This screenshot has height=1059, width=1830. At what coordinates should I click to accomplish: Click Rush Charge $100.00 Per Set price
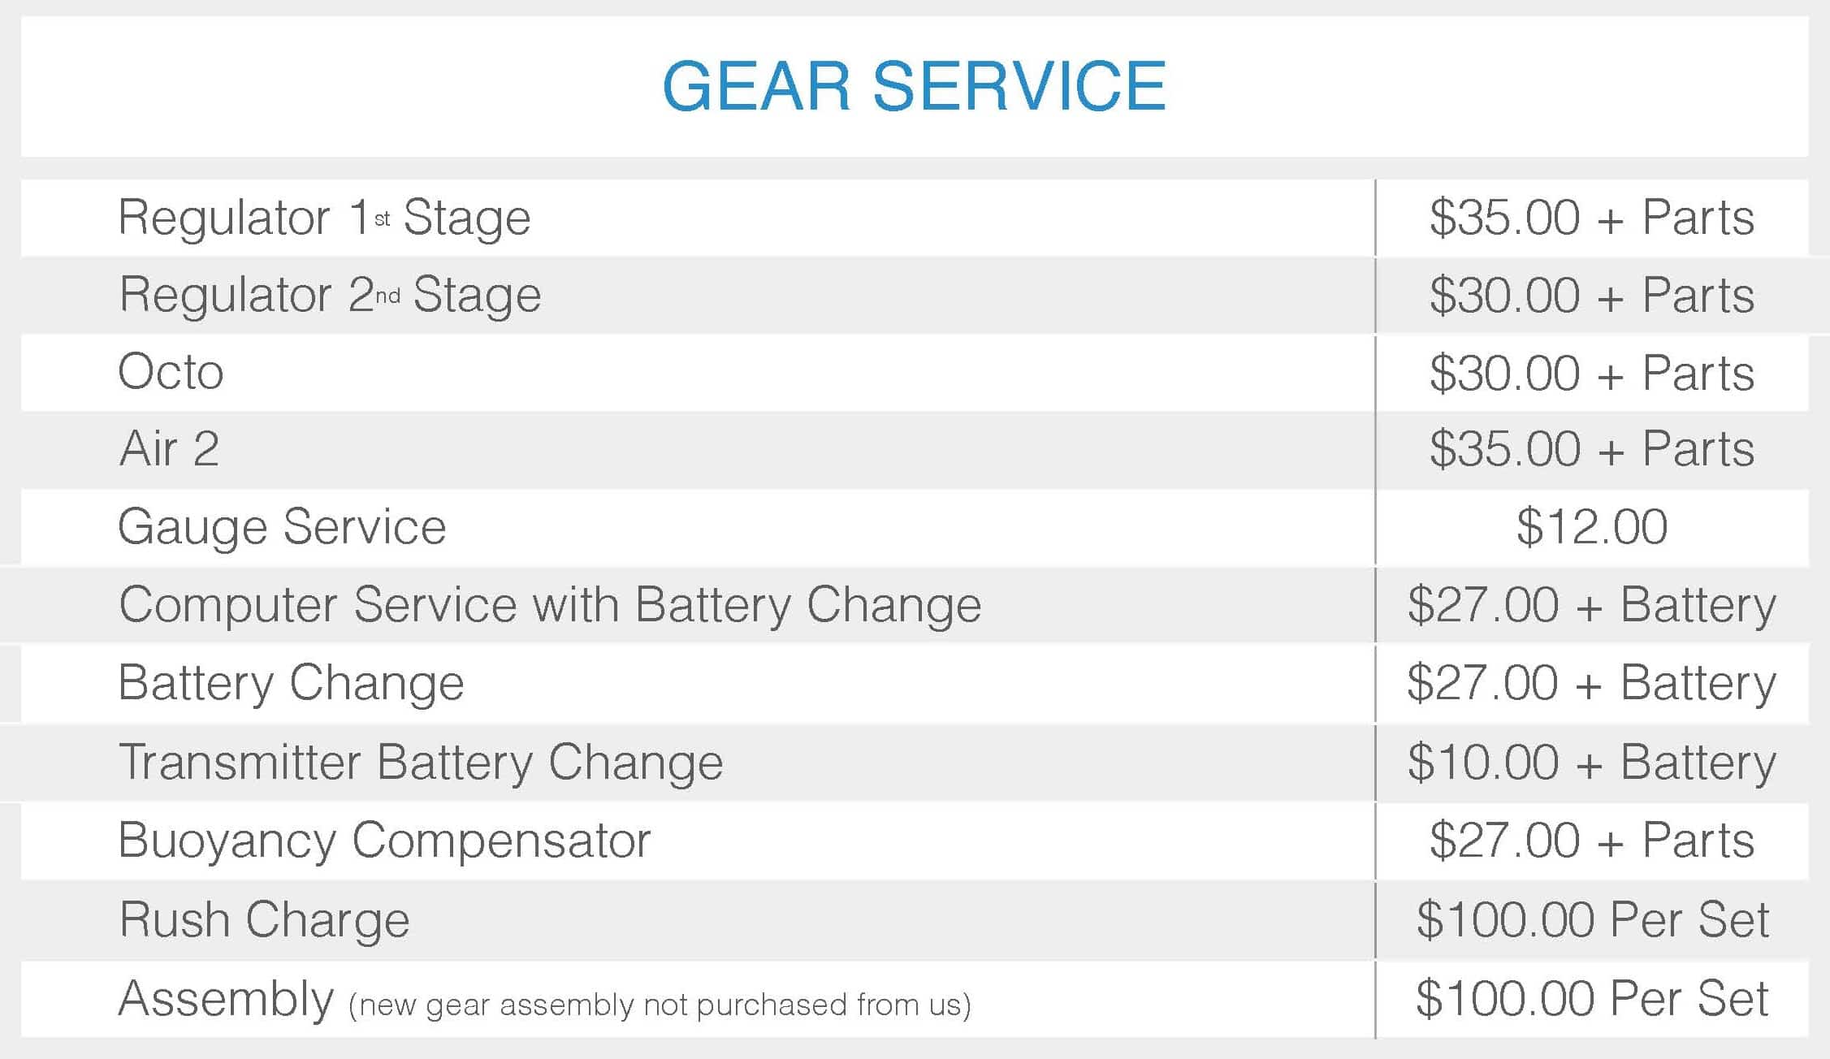coord(1592,920)
